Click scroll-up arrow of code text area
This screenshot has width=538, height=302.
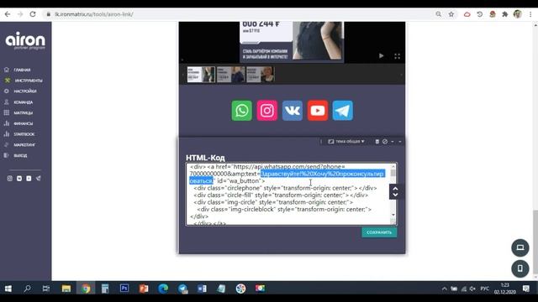(x=393, y=166)
